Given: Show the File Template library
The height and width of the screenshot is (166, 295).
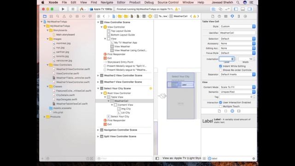Looking at the screenshot, I should pyautogui.click(x=219, y=111).
